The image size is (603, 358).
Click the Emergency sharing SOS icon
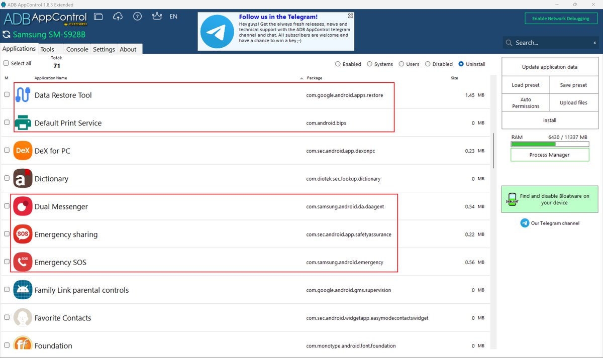click(23, 234)
